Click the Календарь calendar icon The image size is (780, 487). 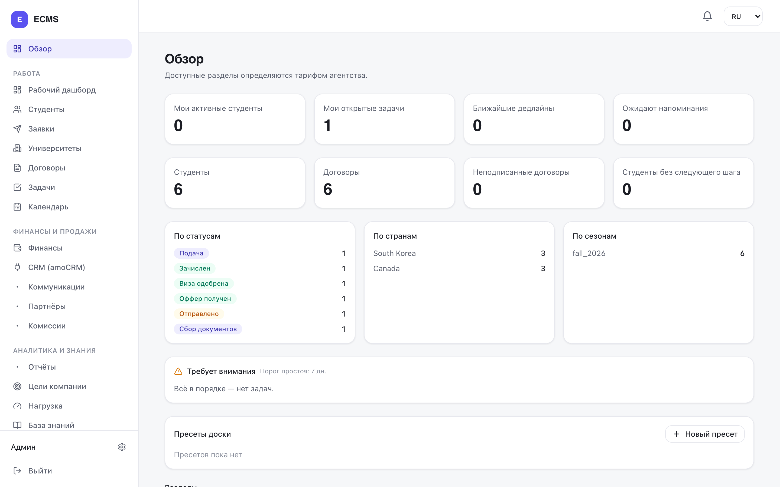pos(17,207)
